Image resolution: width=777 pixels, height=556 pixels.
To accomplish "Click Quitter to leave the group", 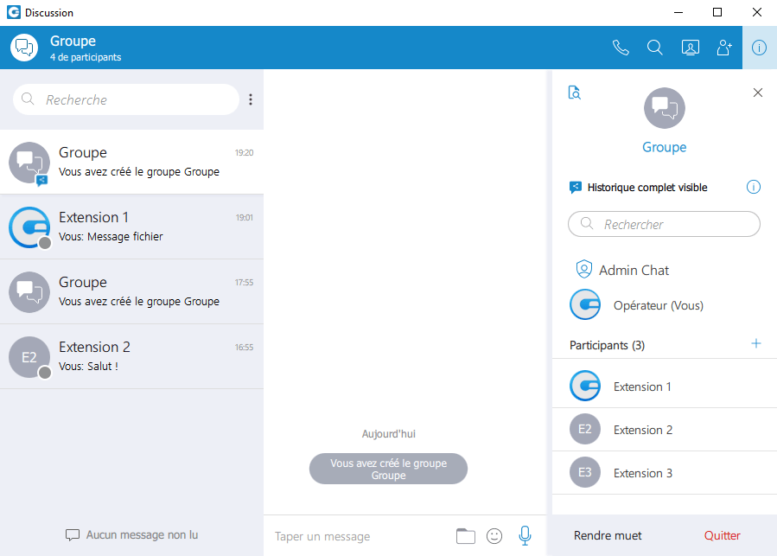I will [x=722, y=535].
